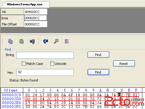Select offset row 000002E0
Viewport: 145px width, 109px height.
pos(12,103)
